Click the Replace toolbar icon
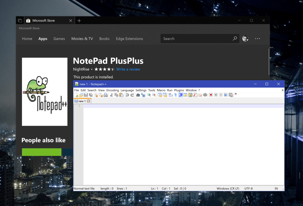Image resolution: width=303 pixels, height=206 pixels. (x=143, y=95)
